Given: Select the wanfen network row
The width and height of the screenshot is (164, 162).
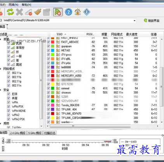Looking at the screenshot, I should click(x=103, y=122).
